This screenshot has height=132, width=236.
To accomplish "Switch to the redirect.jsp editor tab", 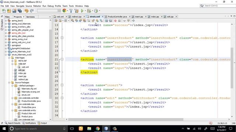I will (x=77, y=16).
